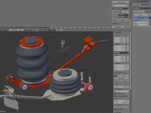
Task: Lock Location Z with its lock icon
Action: [128, 42]
